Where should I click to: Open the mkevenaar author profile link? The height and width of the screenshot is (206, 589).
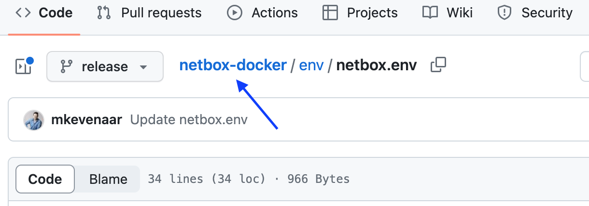[87, 120]
